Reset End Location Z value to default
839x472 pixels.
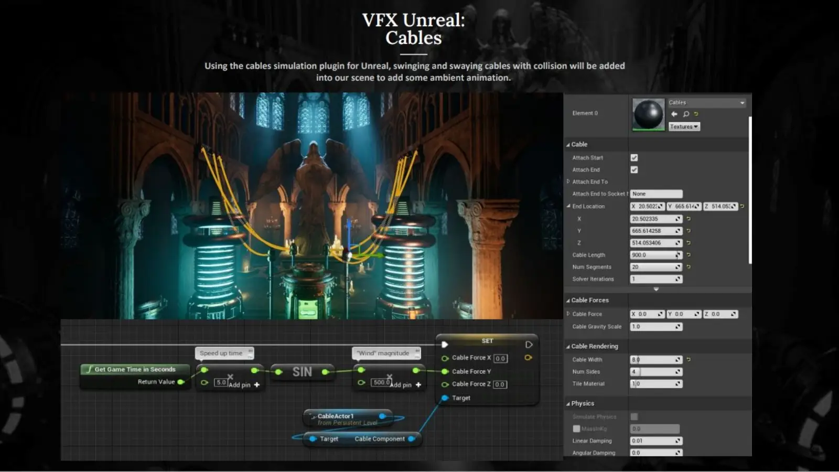[x=689, y=243]
